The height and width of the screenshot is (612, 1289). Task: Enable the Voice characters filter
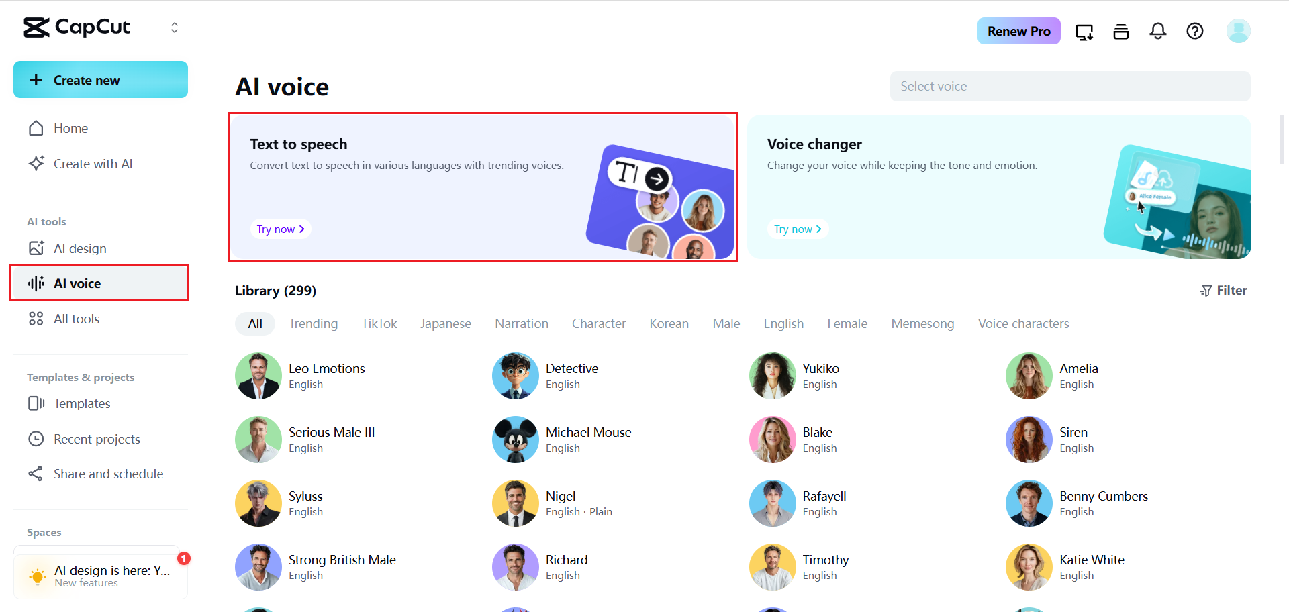[x=1023, y=323]
